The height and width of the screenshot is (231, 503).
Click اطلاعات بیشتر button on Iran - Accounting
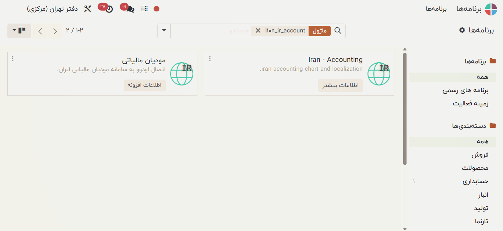[x=341, y=85]
